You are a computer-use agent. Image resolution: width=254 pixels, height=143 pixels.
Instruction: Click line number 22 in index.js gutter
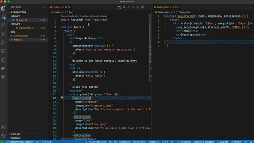pyautogui.click(x=54, y=98)
